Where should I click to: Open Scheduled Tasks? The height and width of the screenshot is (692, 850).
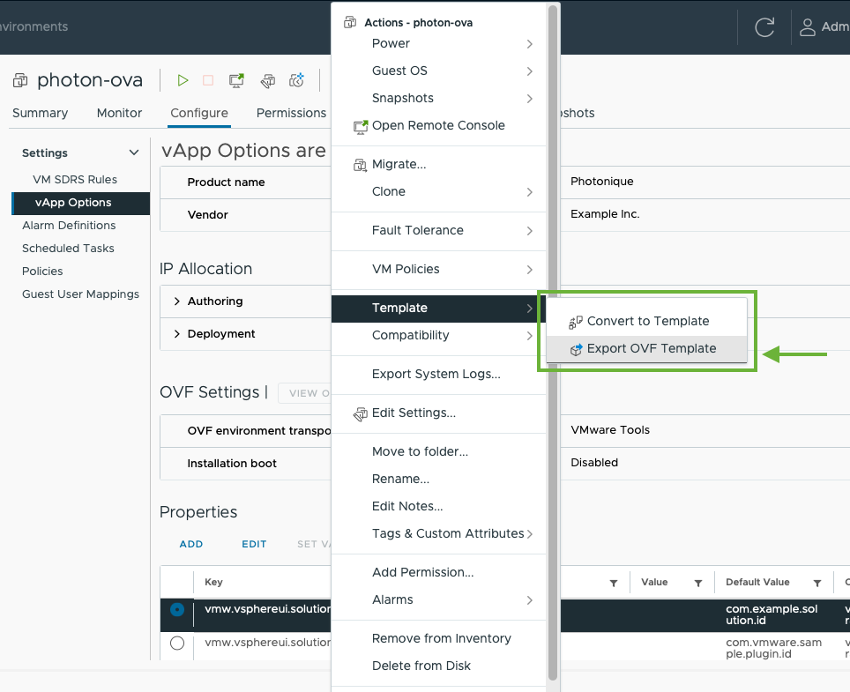coord(68,249)
